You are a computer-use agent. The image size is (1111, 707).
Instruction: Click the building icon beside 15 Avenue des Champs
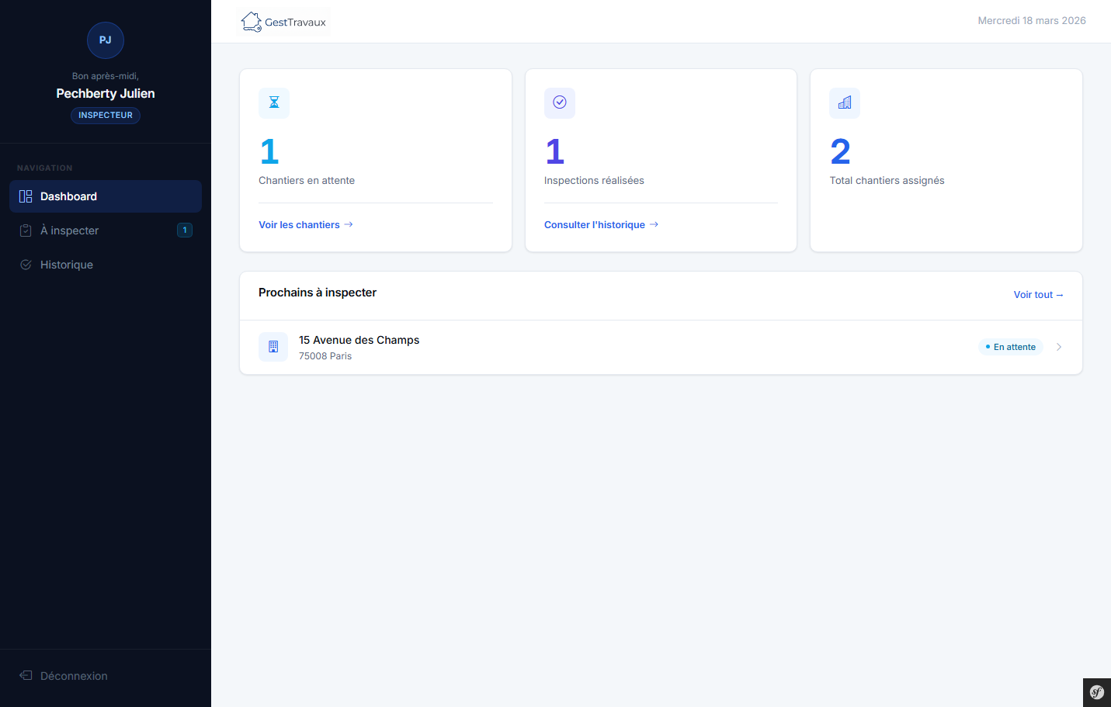coord(273,347)
